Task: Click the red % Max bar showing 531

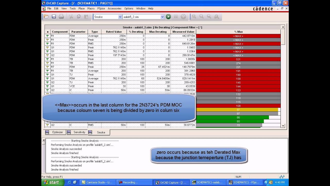Action: pyautogui.click(x=238, y=59)
